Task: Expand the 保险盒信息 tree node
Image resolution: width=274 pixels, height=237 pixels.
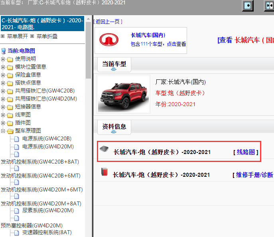Action: pyautogui.click(x=3, y=75)
